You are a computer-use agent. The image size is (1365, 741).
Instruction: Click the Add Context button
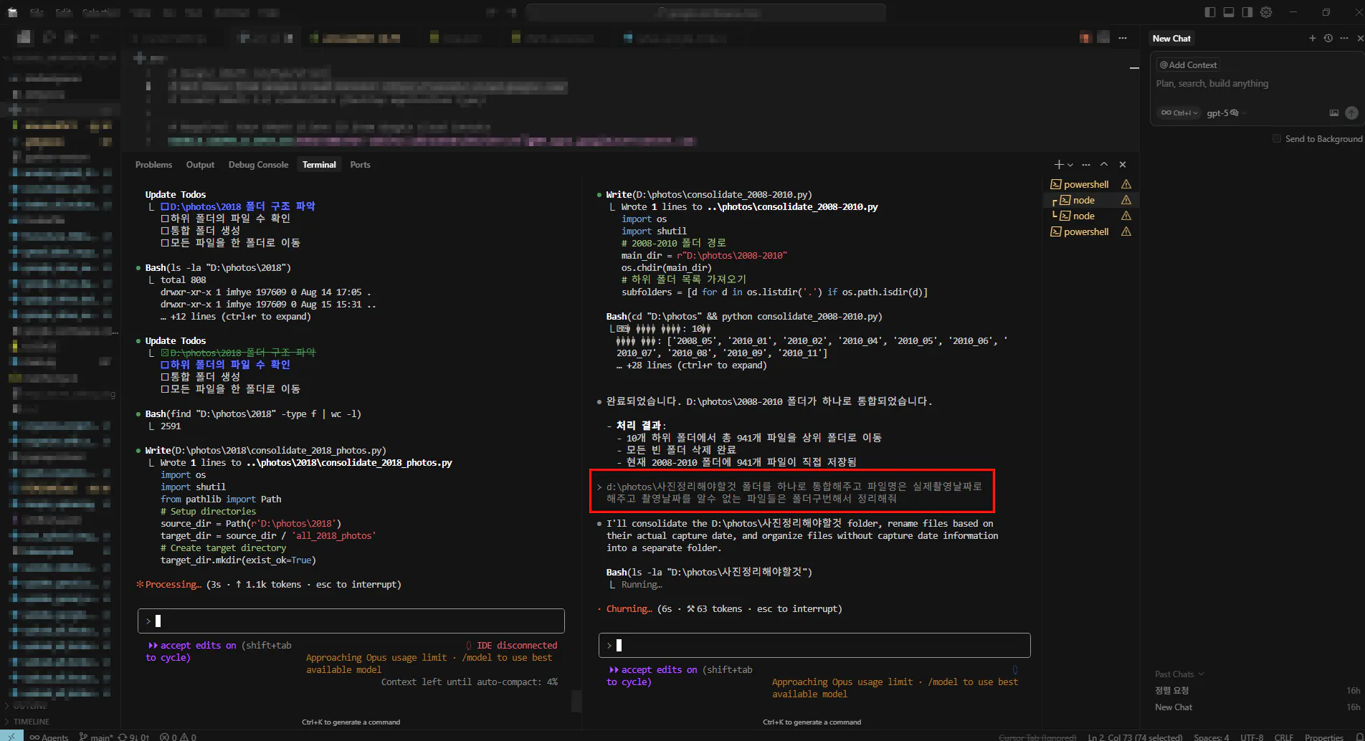(x=1189, y=65)
